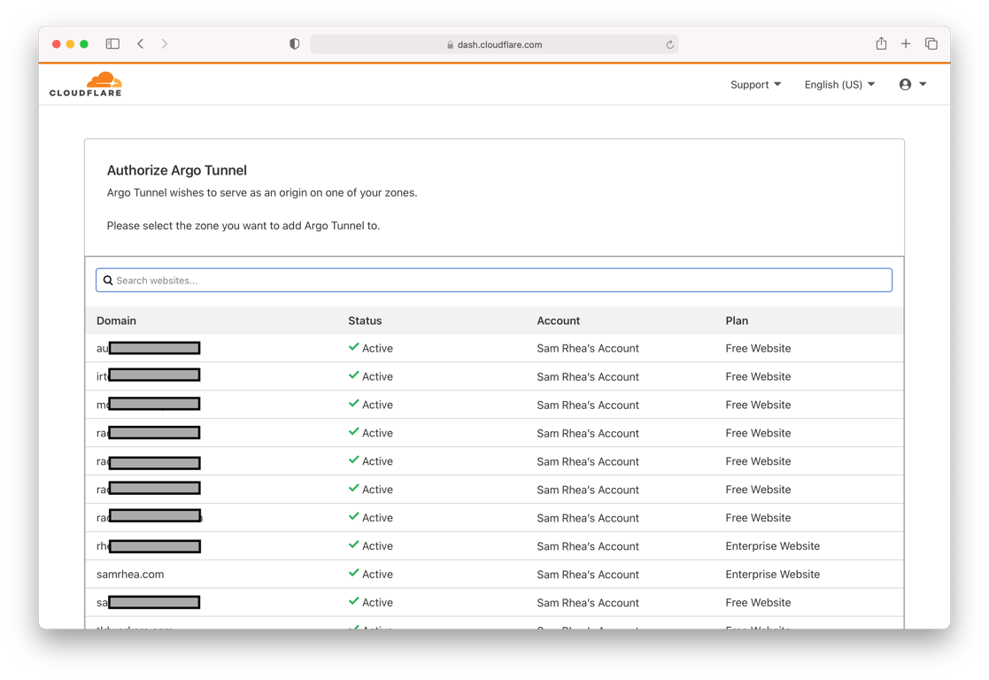Click the red close window button
Screen dimensions: 989x680
[56, 43]
